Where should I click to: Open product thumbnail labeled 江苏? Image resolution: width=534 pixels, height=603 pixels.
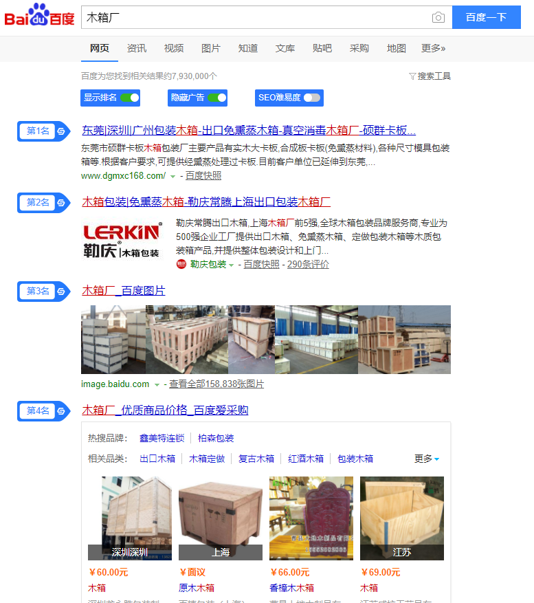pos(402,518)
